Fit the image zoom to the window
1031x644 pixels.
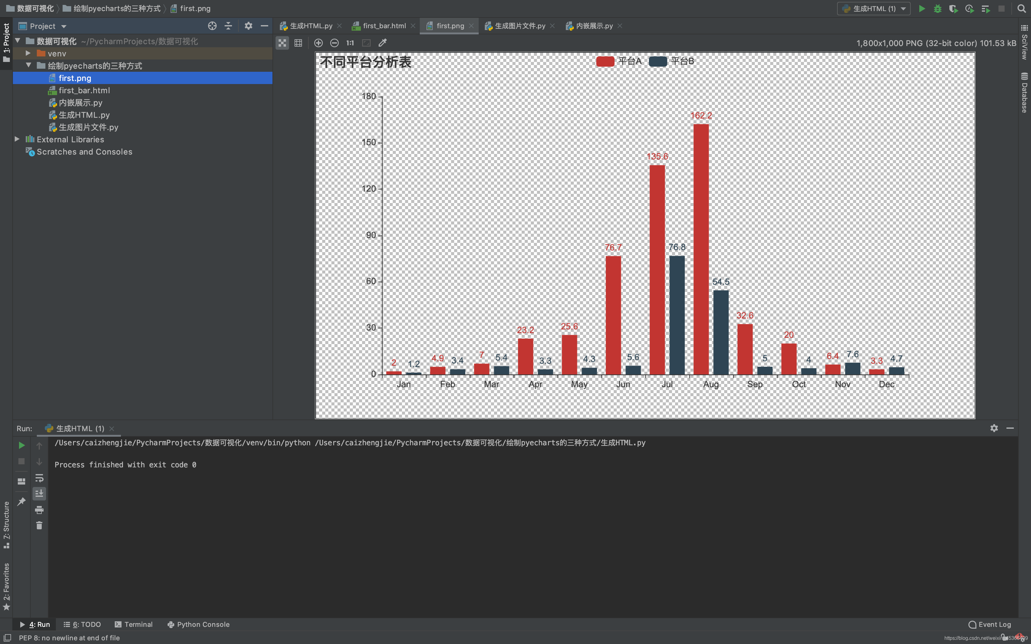click(366, 43)
